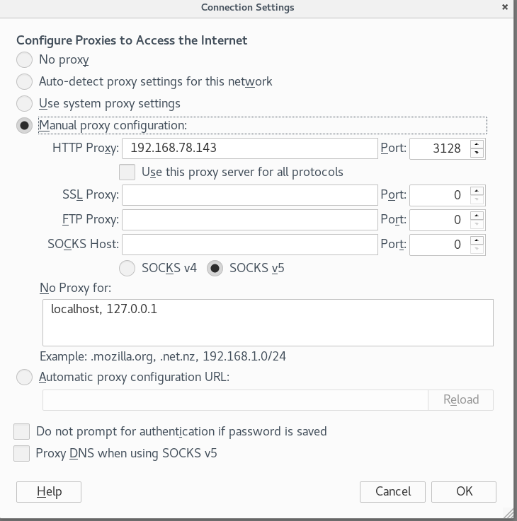Increase the SOCKS Host port value
517x521 pixels.
click(x=477, y=240)
